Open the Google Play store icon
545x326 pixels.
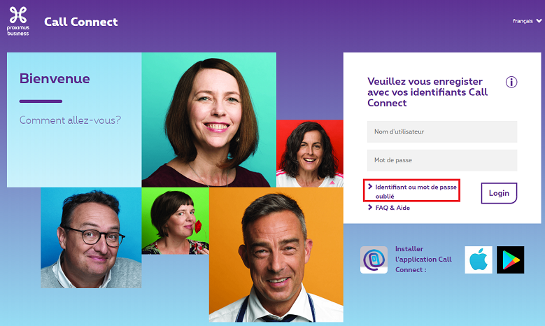click(510, 260)
